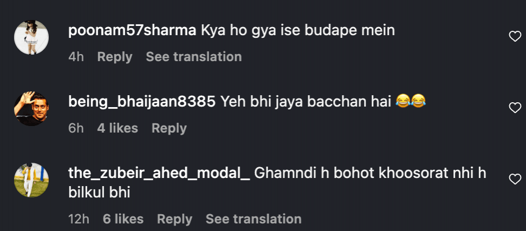Screen dimensions: 526x231
Task: Click the 6h comment timestamp
Action: coord(76,128)
